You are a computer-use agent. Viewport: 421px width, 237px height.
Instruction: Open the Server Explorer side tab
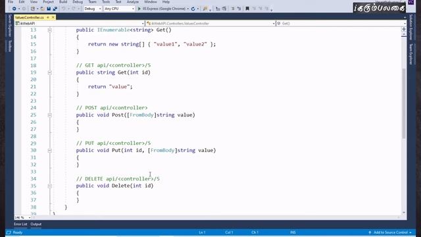pos(10,26)
